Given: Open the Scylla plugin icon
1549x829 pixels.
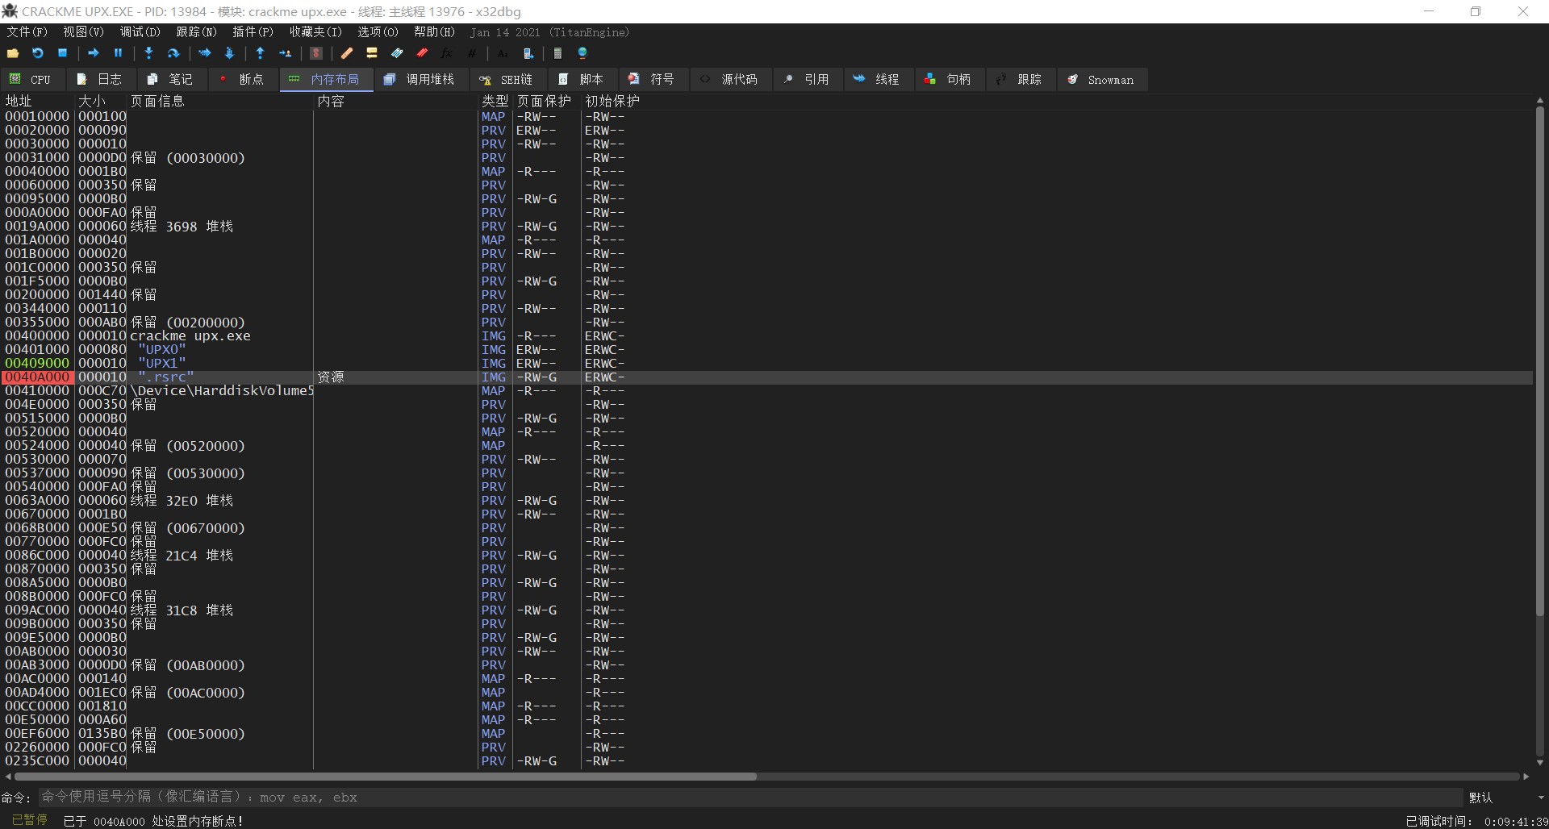Looking at the screenshot, I should [x=316, y=53].
